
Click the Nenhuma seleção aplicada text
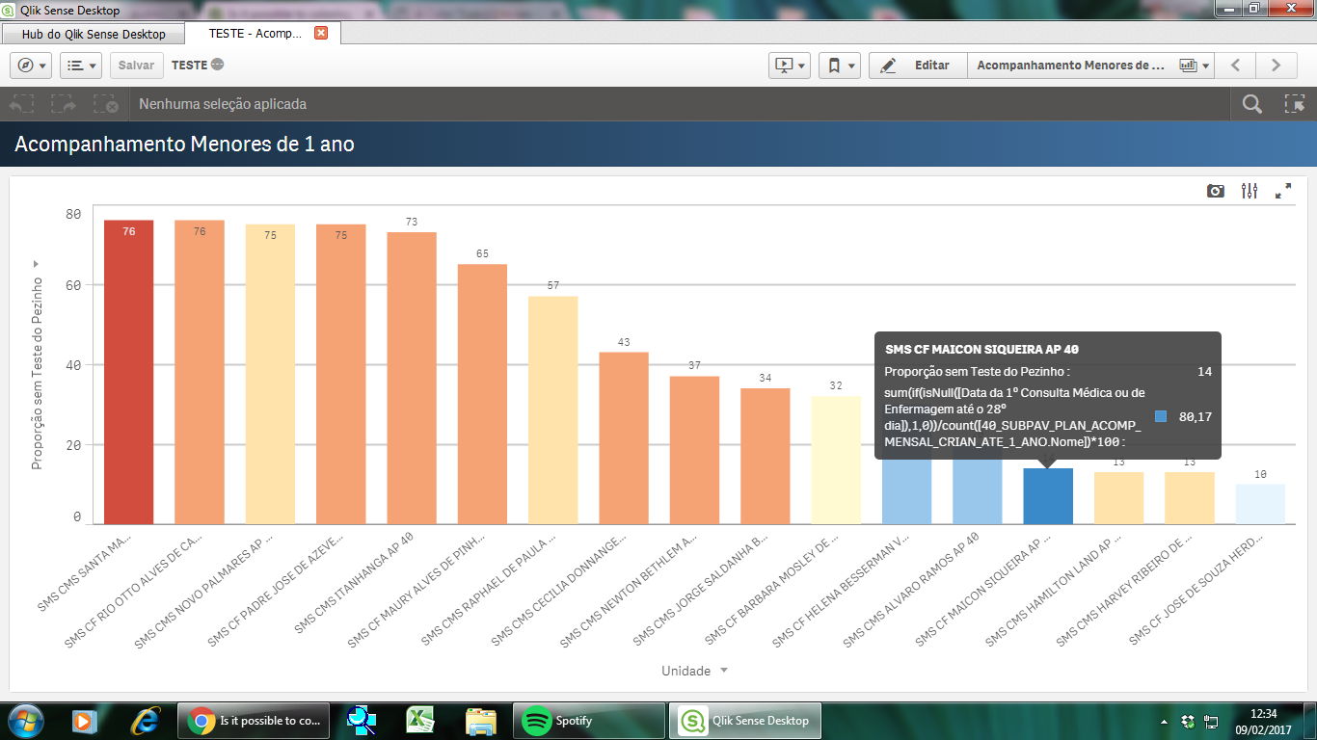[223, 104]
